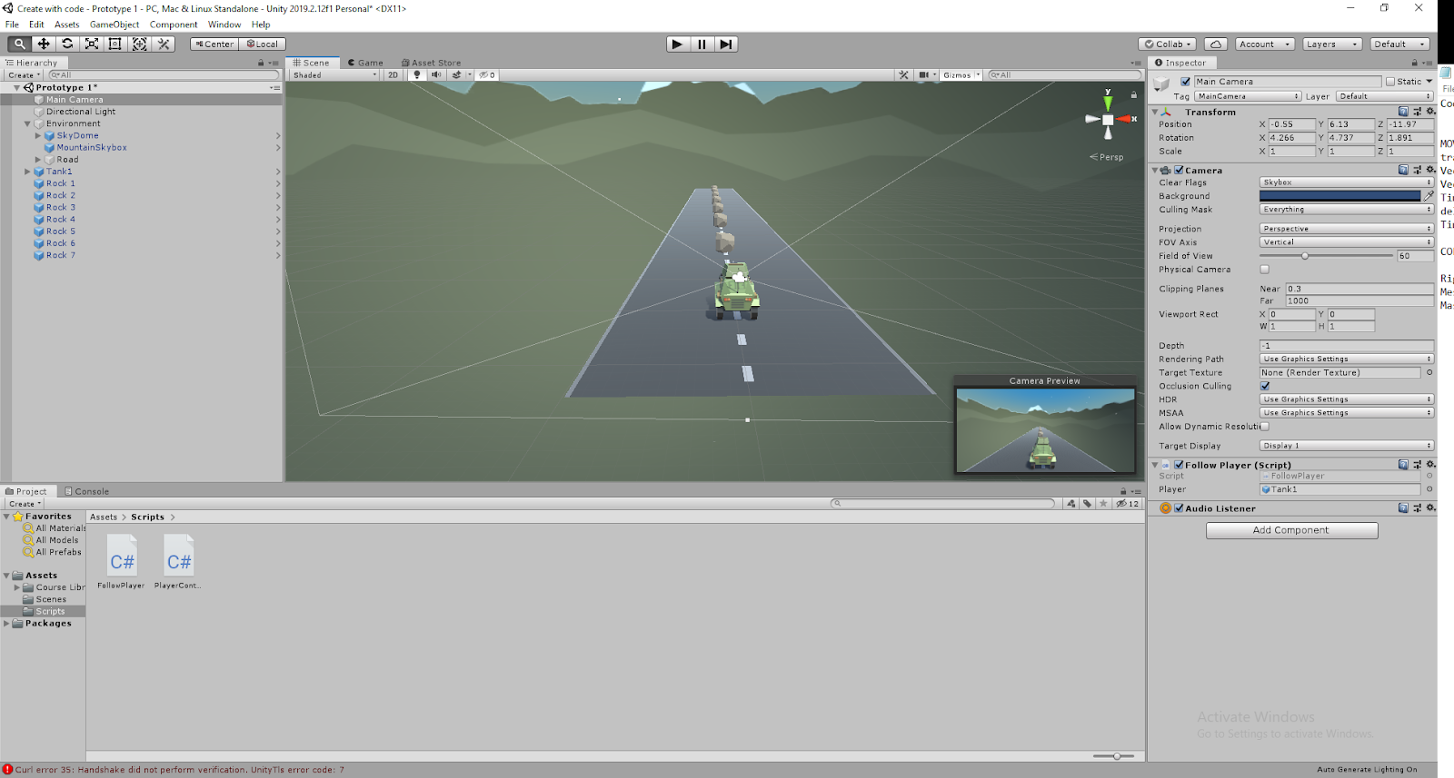Click Field of View slider
This screenshot has width=1454, height=778.
pyautogui.click(x=1327, y=256)
